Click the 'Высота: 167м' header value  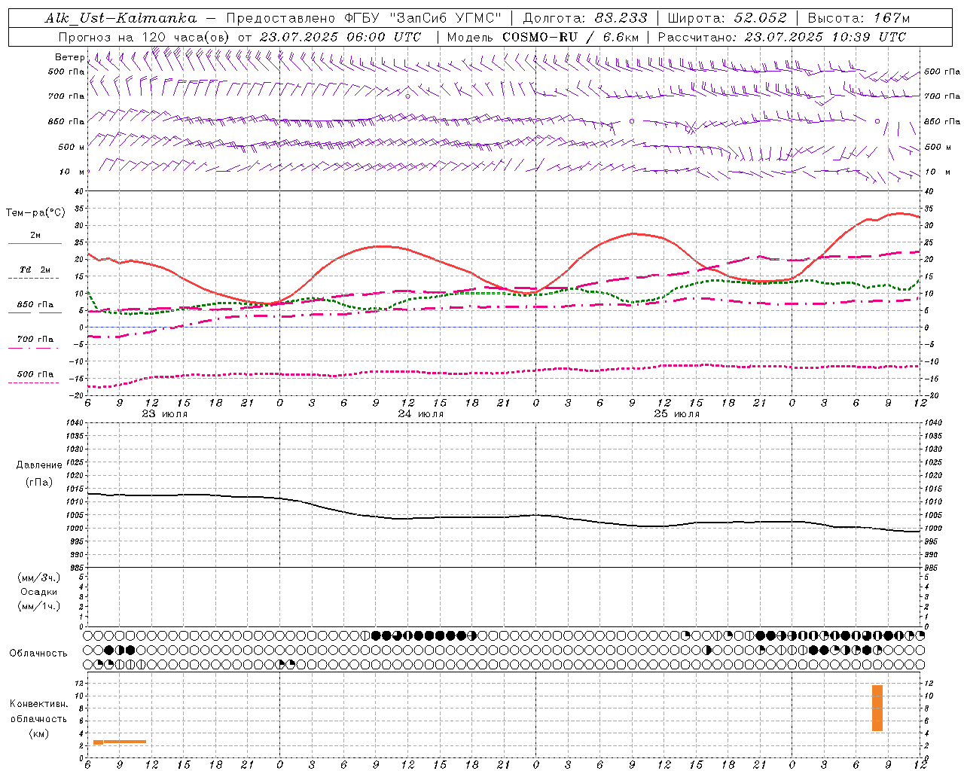point(859,18)
